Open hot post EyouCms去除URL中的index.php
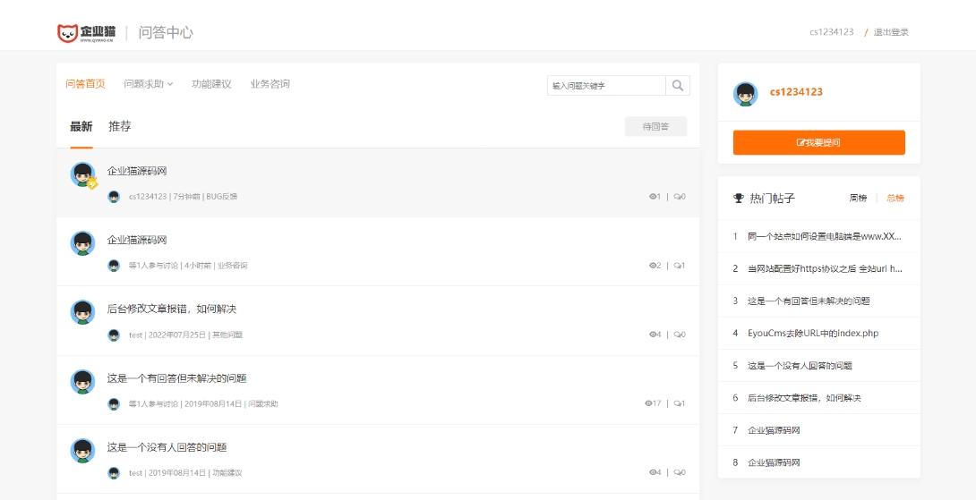 813,333
